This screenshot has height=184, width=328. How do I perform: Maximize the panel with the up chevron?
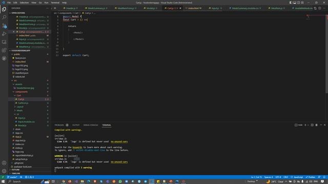point(321,125)
